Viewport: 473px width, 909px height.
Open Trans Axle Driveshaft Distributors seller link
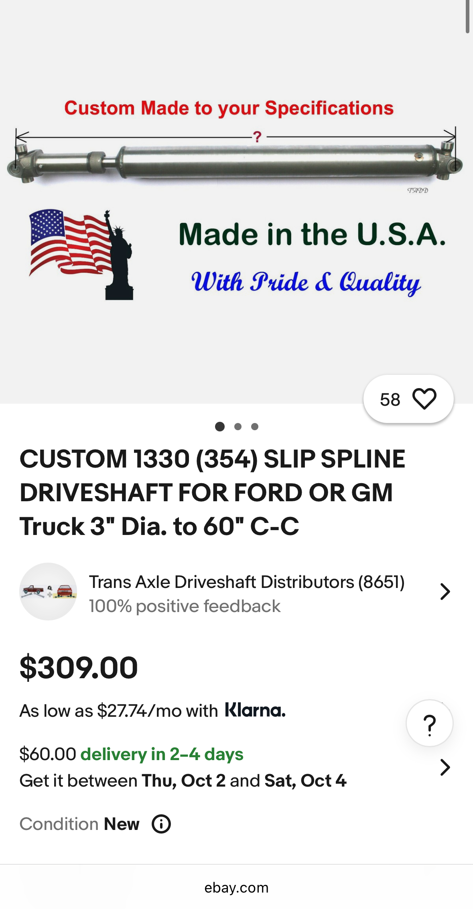pos(246,582)
